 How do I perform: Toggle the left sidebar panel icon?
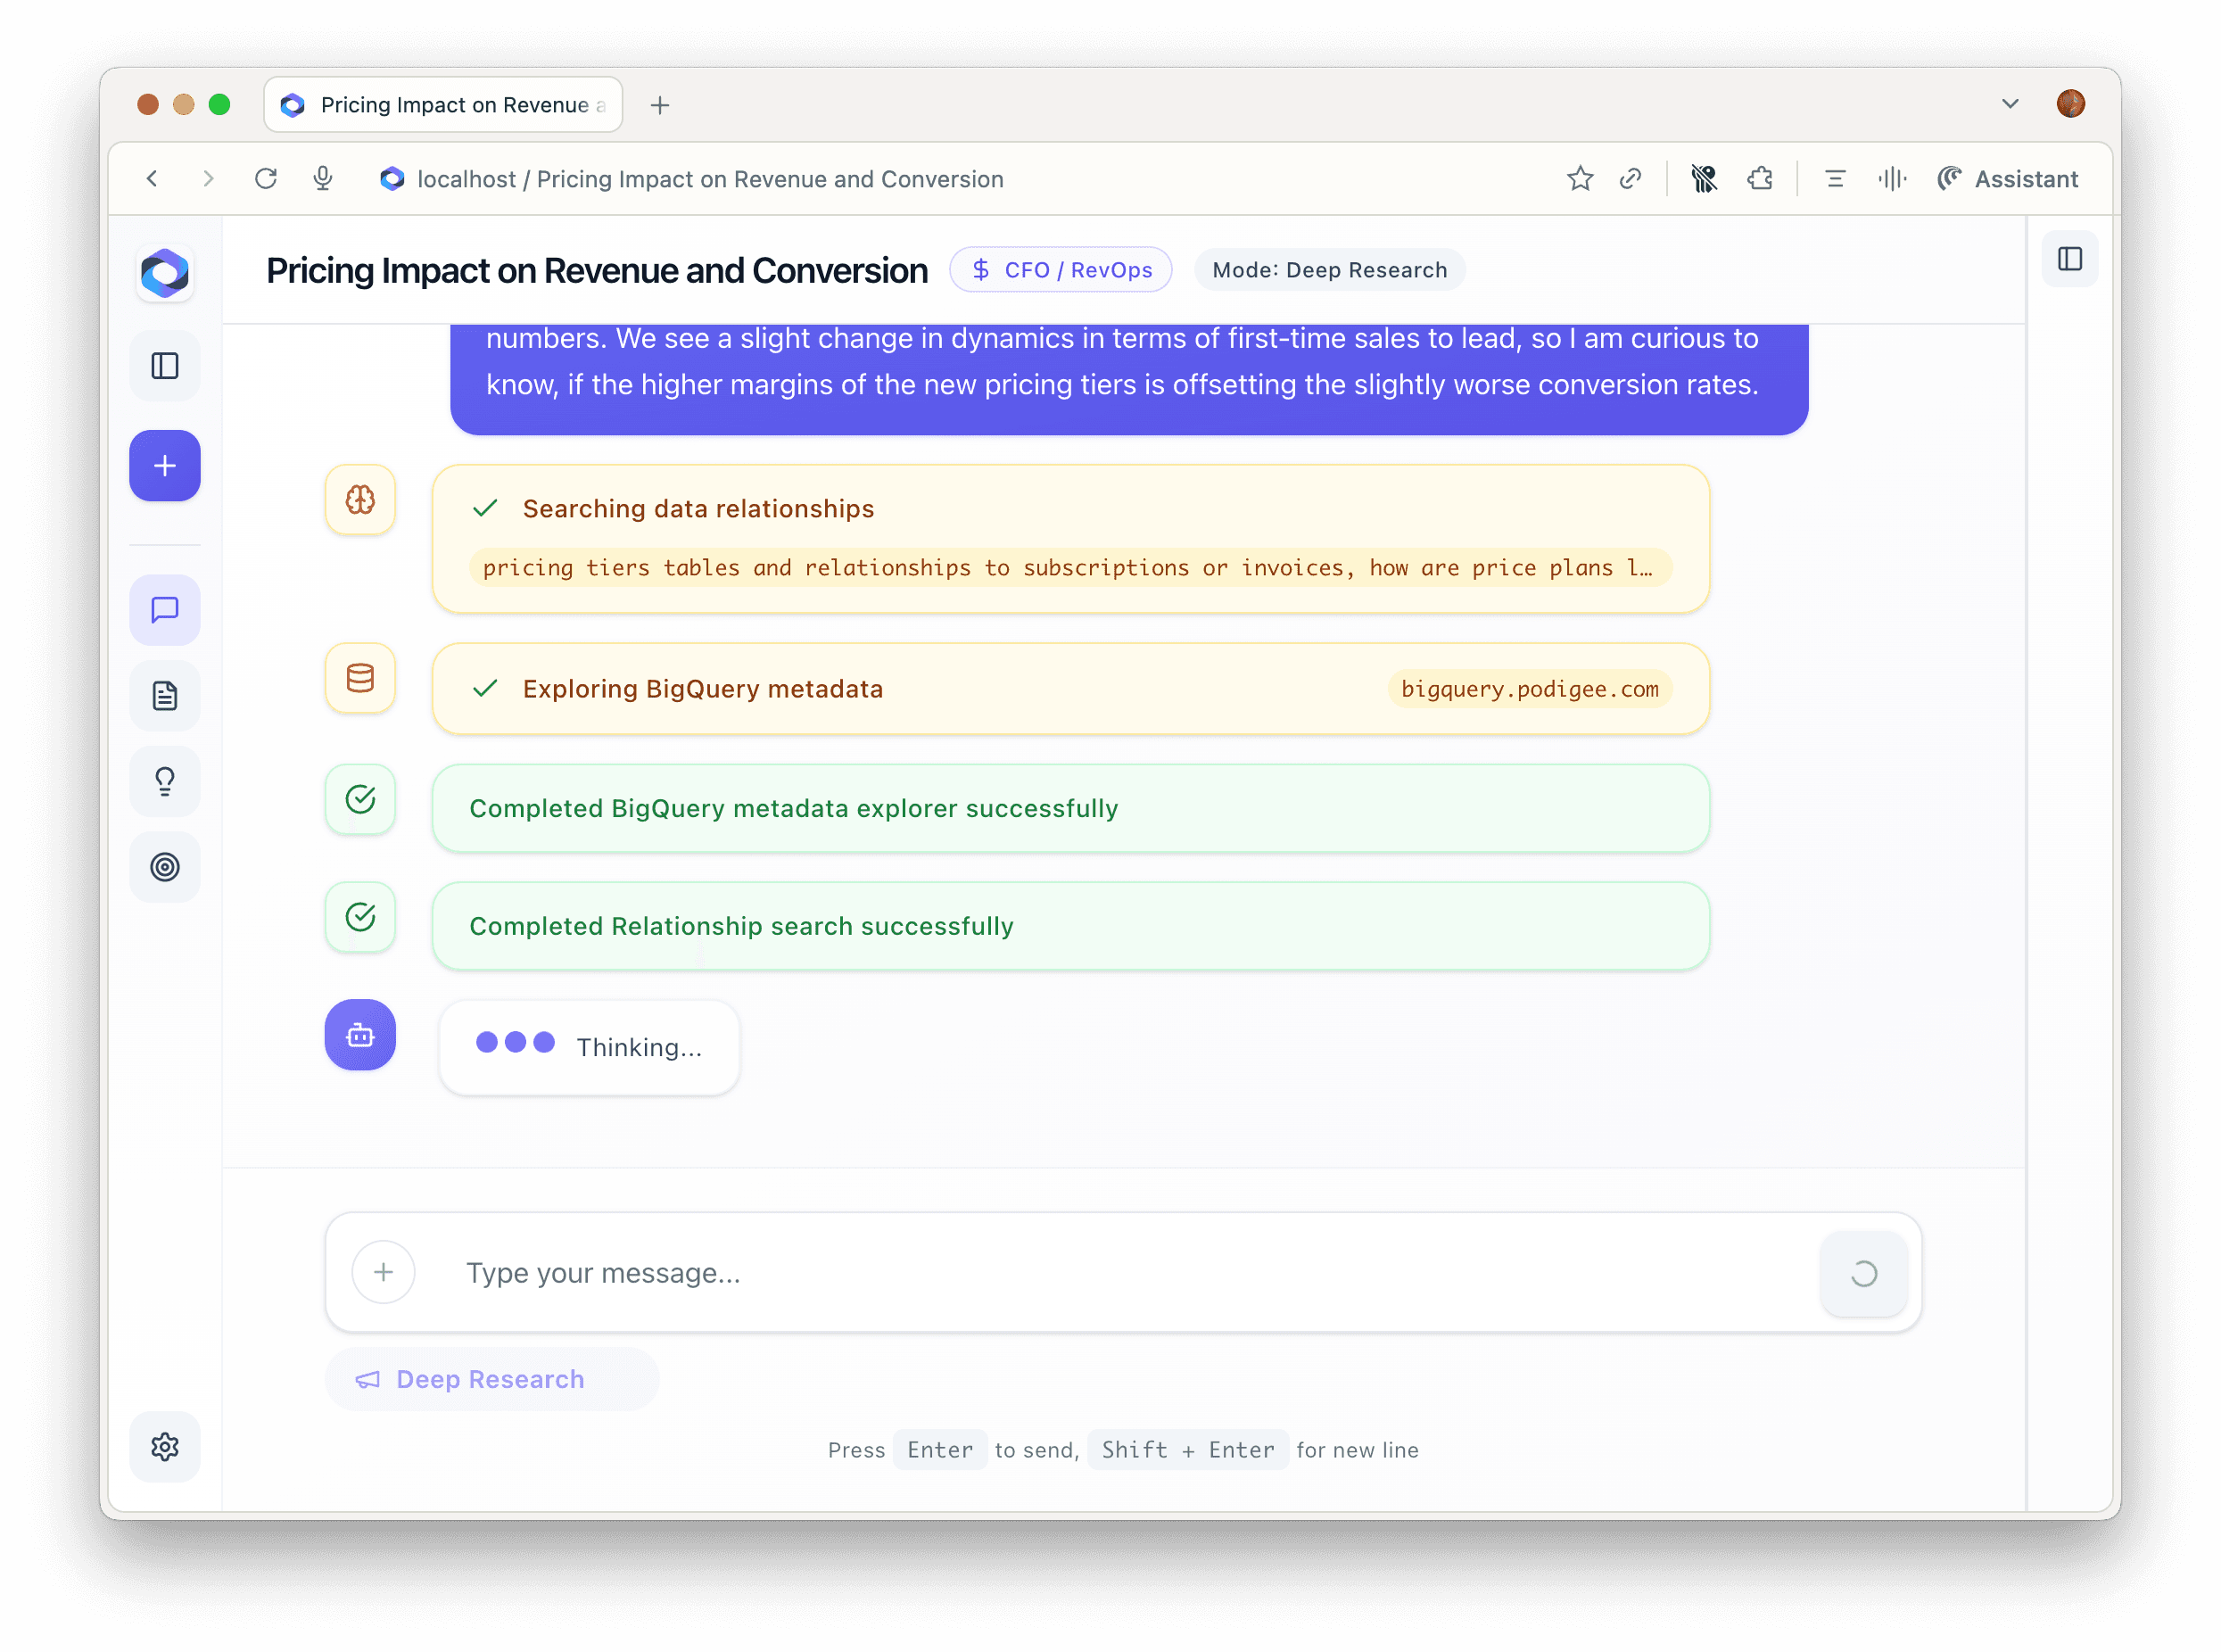(165, 366)
